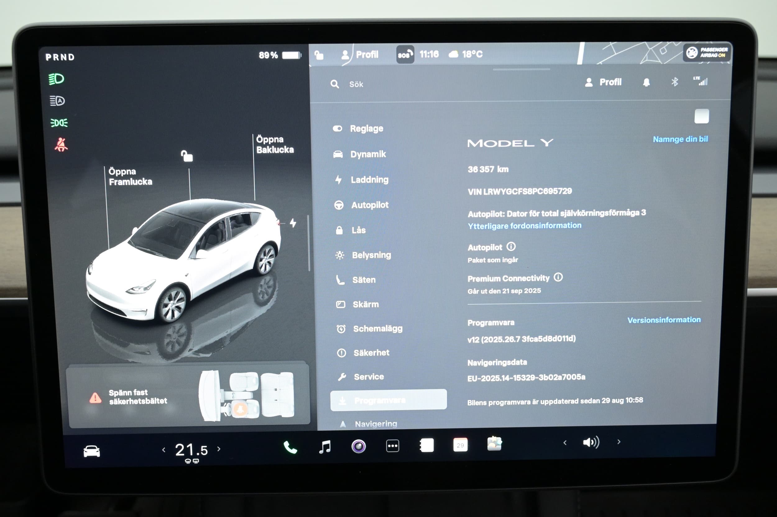This screenshot has height=517, width=777.
Task: Tap the Autopilot info icon
Action: [x=511, y=246]
